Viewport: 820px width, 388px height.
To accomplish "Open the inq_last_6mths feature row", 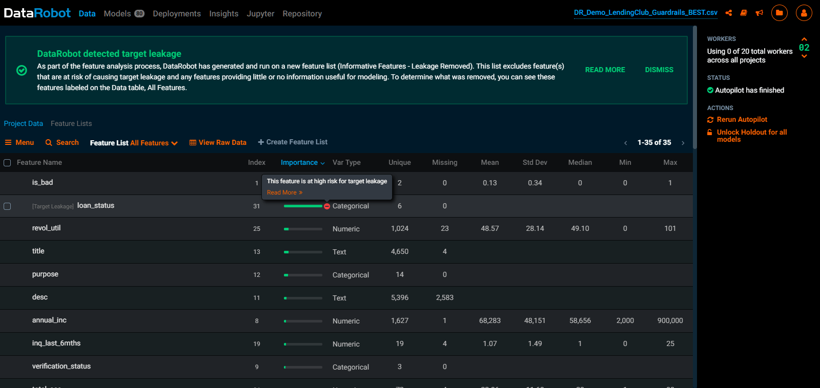I will click(346, 344).
